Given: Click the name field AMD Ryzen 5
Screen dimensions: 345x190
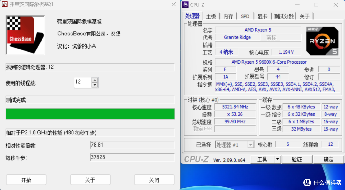Looking at the screenshot, I should (258, 30).
